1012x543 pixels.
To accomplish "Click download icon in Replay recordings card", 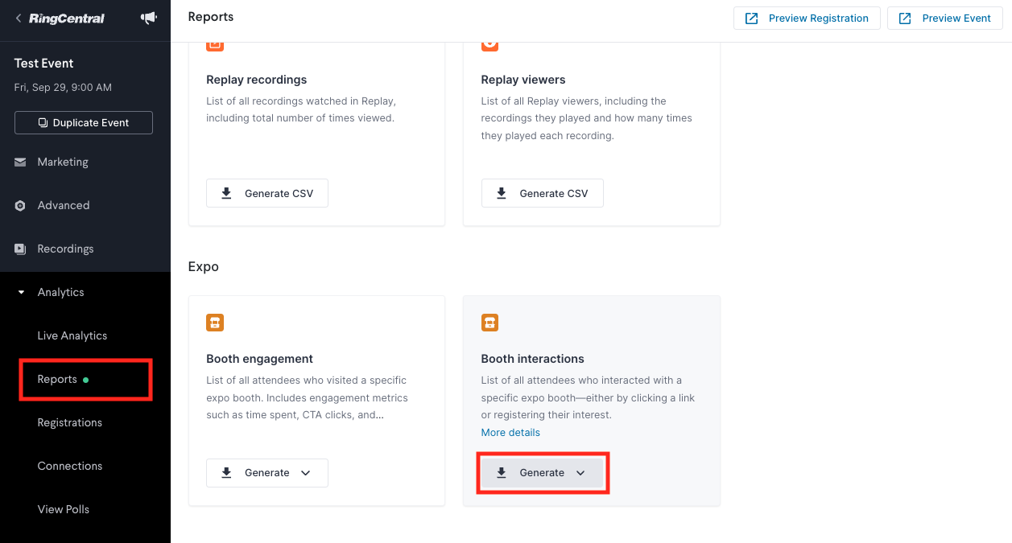I will click(226, 193).
